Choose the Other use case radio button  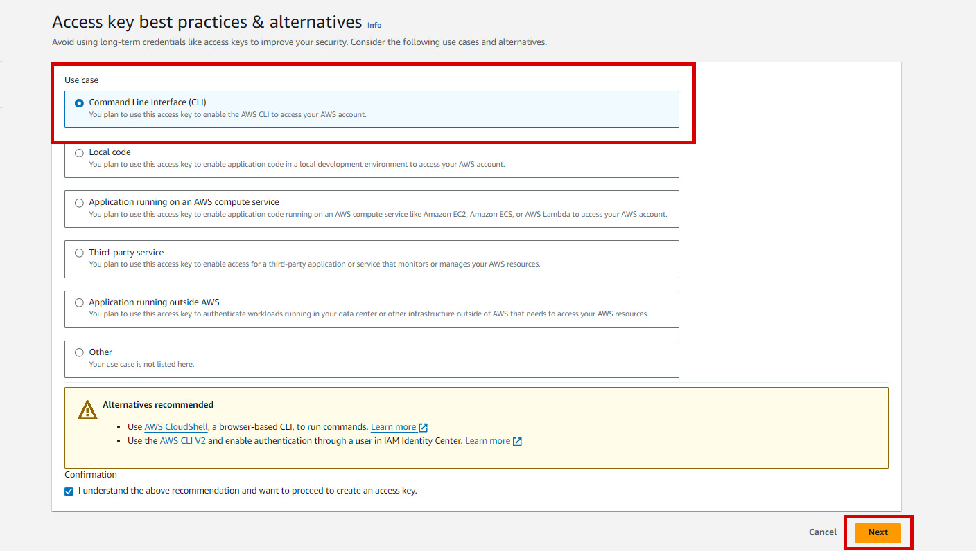pos(79,352)
